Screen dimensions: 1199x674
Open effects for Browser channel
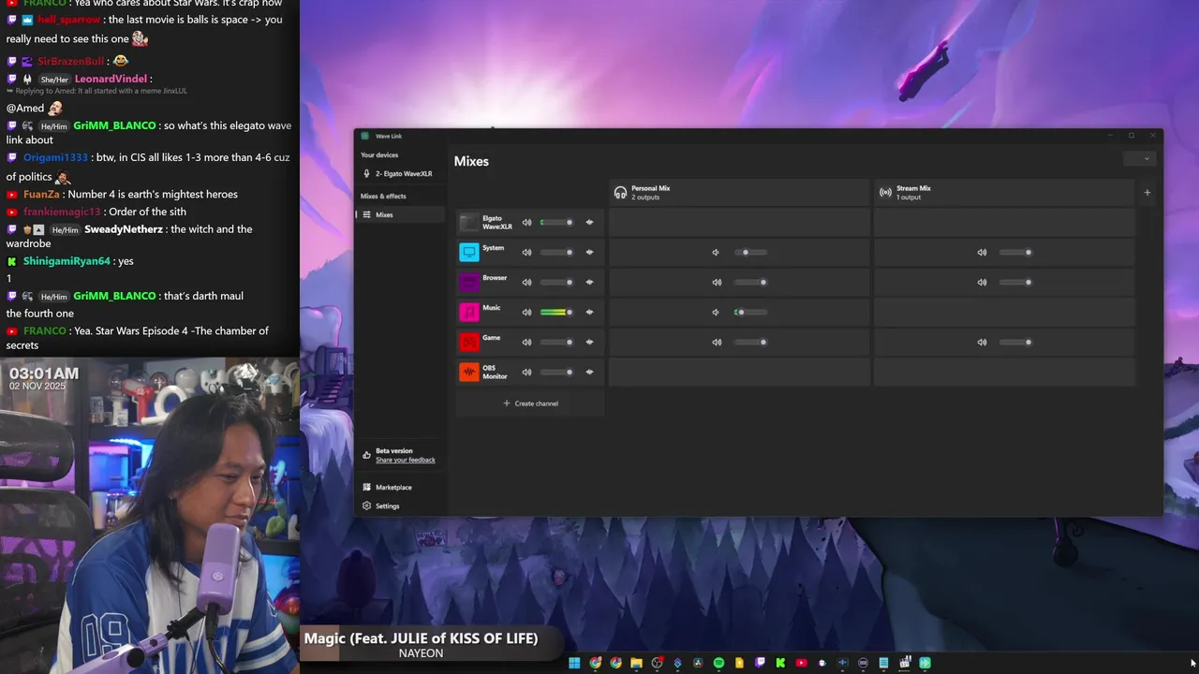[x=589, y=282]
